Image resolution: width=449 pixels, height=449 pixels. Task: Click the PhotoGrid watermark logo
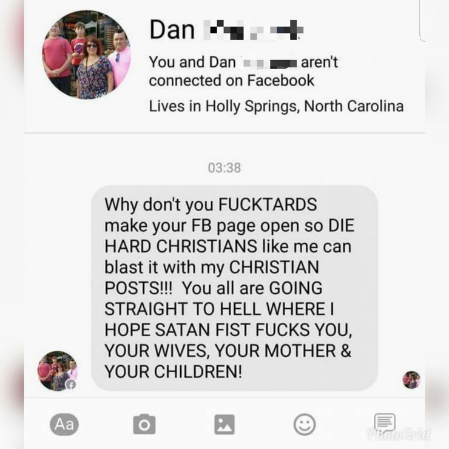pyautogui.click(x=398, y=434)
